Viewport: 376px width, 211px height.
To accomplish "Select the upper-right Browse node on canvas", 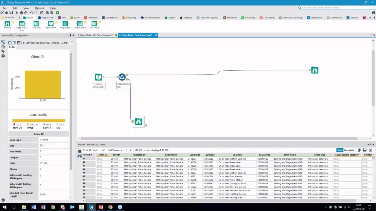I will click(315, 70).
